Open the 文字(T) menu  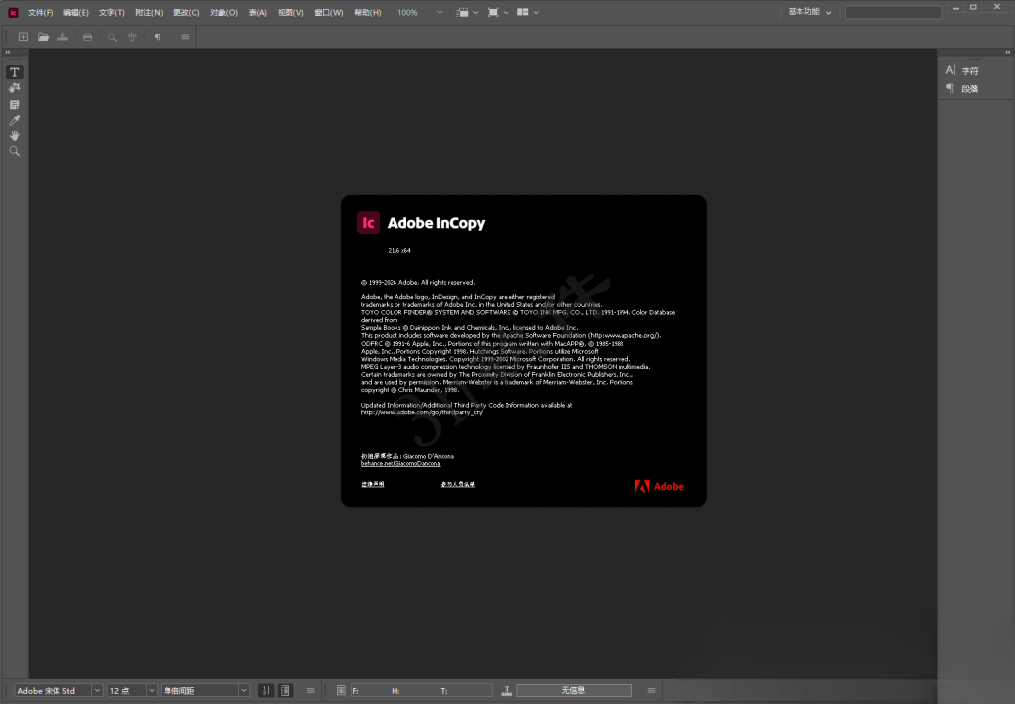tap(111, 12)
